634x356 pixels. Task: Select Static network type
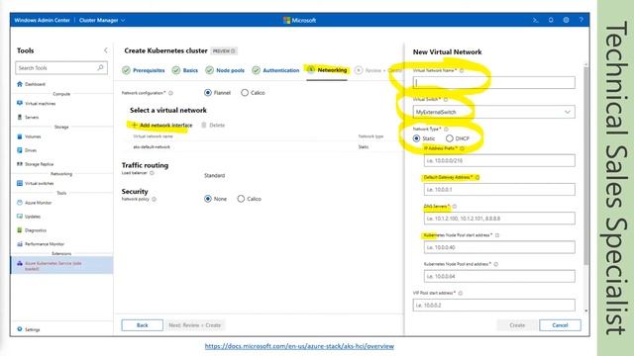[416, 138]
